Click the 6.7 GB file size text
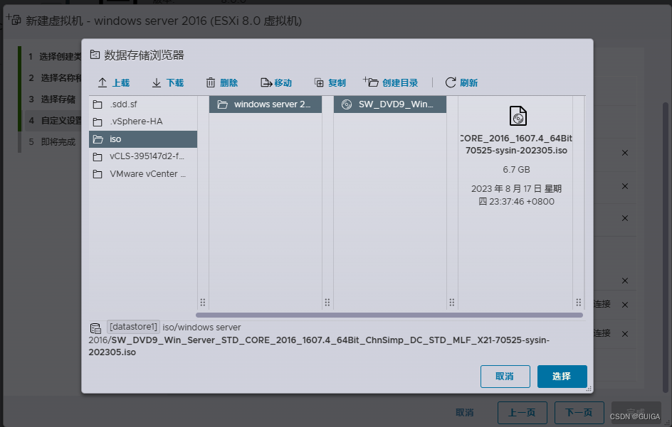 (x=516, y=169)
